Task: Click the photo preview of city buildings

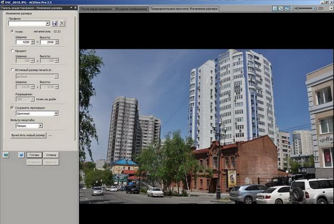Action: (x=206, y=126)
